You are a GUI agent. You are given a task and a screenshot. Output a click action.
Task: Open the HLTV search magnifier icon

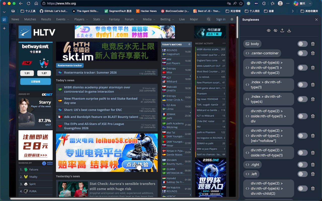pos(209,19)
